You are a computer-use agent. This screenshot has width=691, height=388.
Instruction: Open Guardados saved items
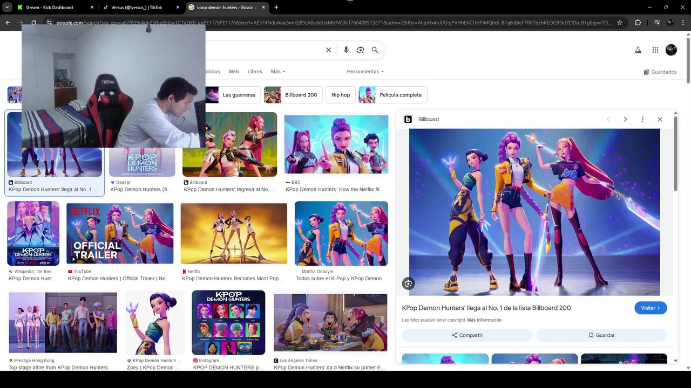[x=660, y=72]
